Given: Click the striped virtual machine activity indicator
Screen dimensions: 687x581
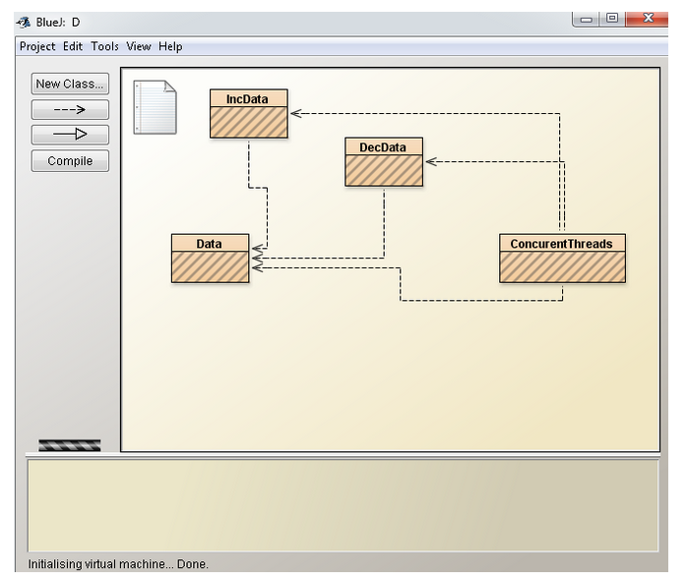Looking at the screenshot, I should point(70,445).
